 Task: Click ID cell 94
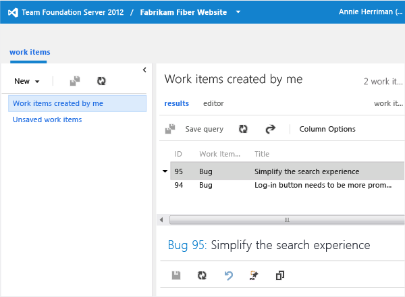(179, 185)
